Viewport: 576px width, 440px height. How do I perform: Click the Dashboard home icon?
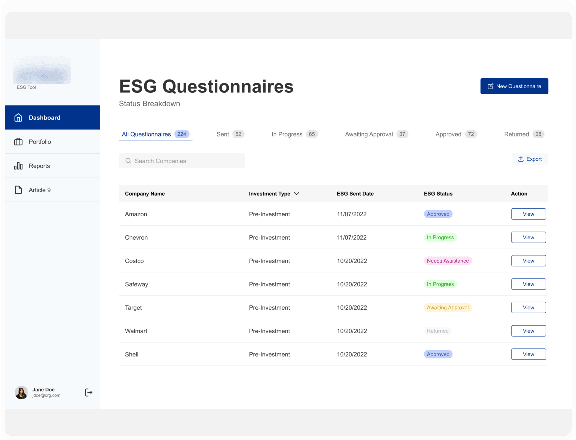(18, 118)
